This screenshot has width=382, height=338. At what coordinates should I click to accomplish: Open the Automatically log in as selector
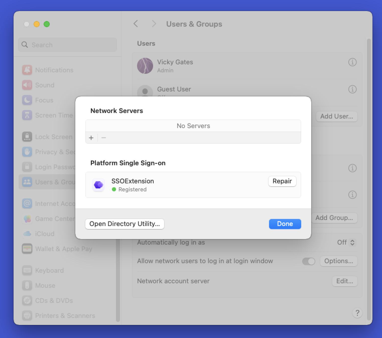point(347,242)
